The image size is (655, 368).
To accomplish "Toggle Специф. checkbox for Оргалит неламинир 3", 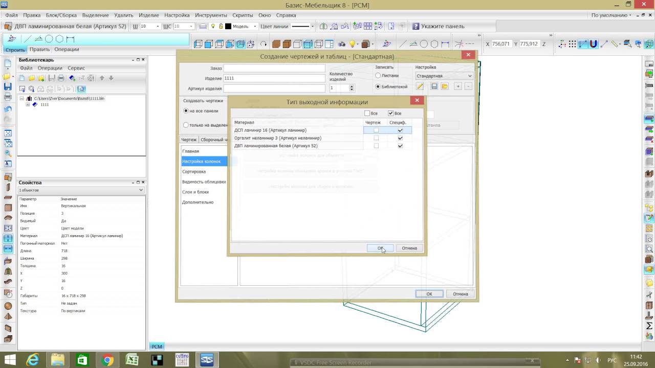I will pos(400,138).
